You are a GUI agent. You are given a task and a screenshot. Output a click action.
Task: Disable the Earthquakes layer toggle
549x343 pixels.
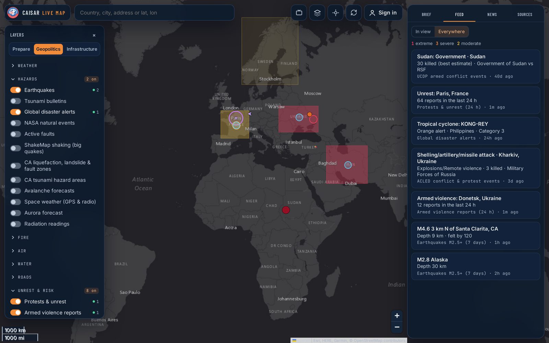tap(16, 90)
